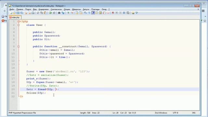Viewport: 208px width, 117px height.
Task: Cut selection using scissors icon
Action: tap(38, 13)
